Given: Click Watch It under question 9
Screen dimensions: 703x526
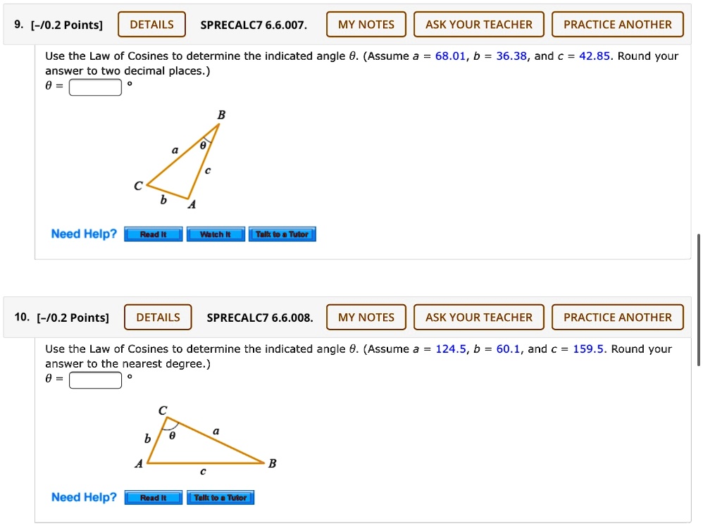Looking at the screenshot, I should click(216, 234).
